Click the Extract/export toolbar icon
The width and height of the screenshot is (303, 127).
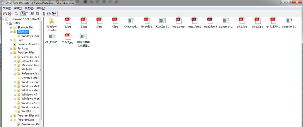click(x=10, y=14)
